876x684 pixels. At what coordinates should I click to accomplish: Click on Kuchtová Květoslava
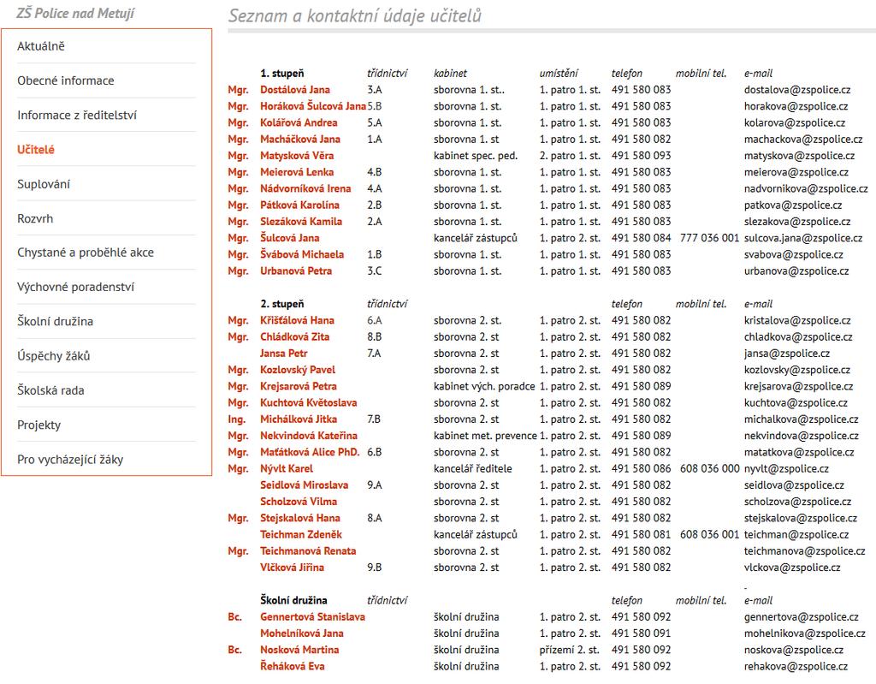click(x=308, y=403)
